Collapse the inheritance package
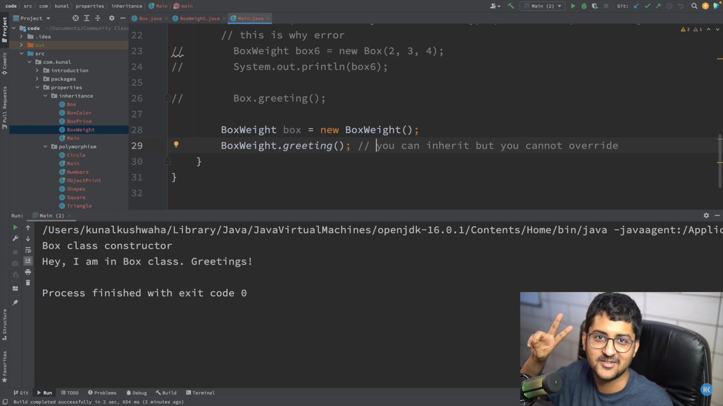723x406 pixels. pyautogui.click(x=45, y=96)
